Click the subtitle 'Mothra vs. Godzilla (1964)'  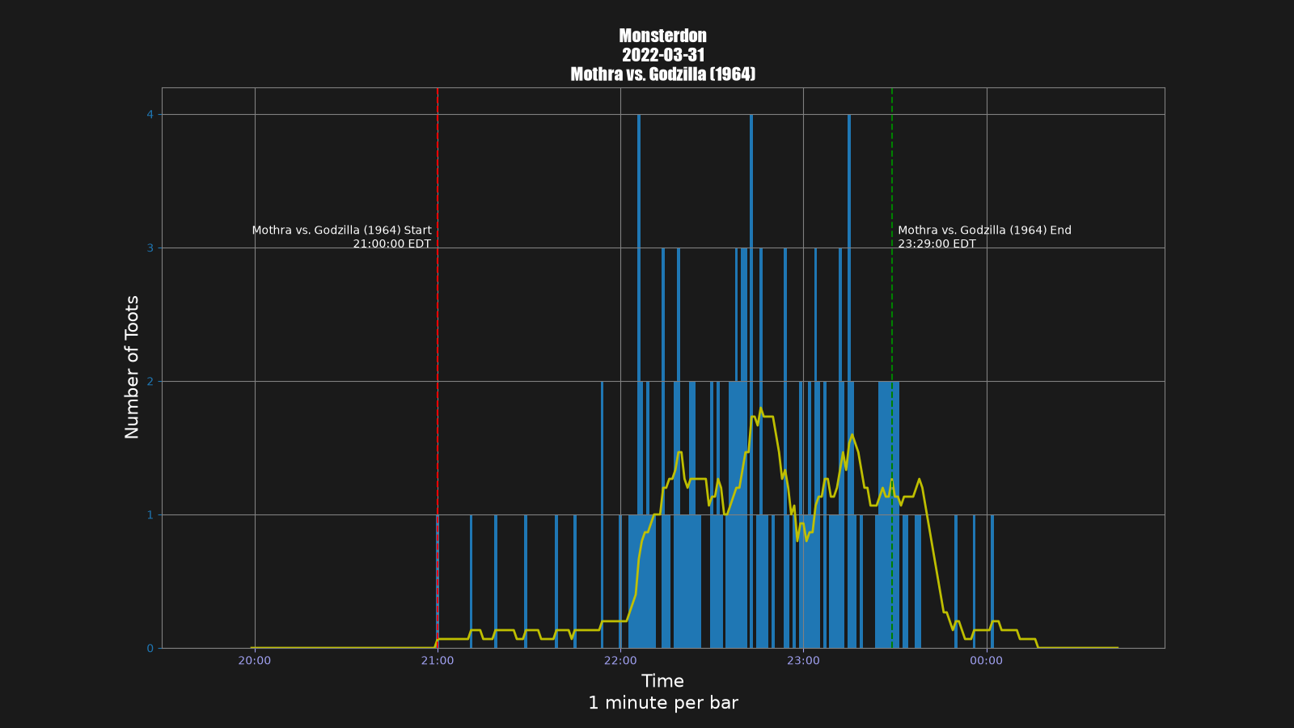(x=663, y=74)
